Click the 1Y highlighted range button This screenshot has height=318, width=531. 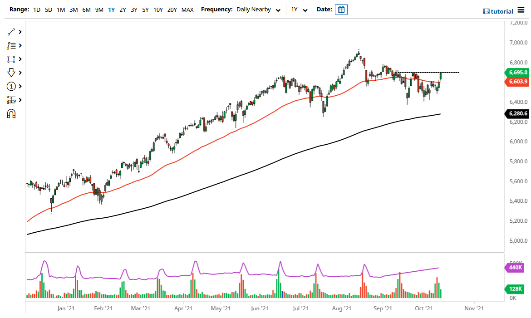[111, 9]
